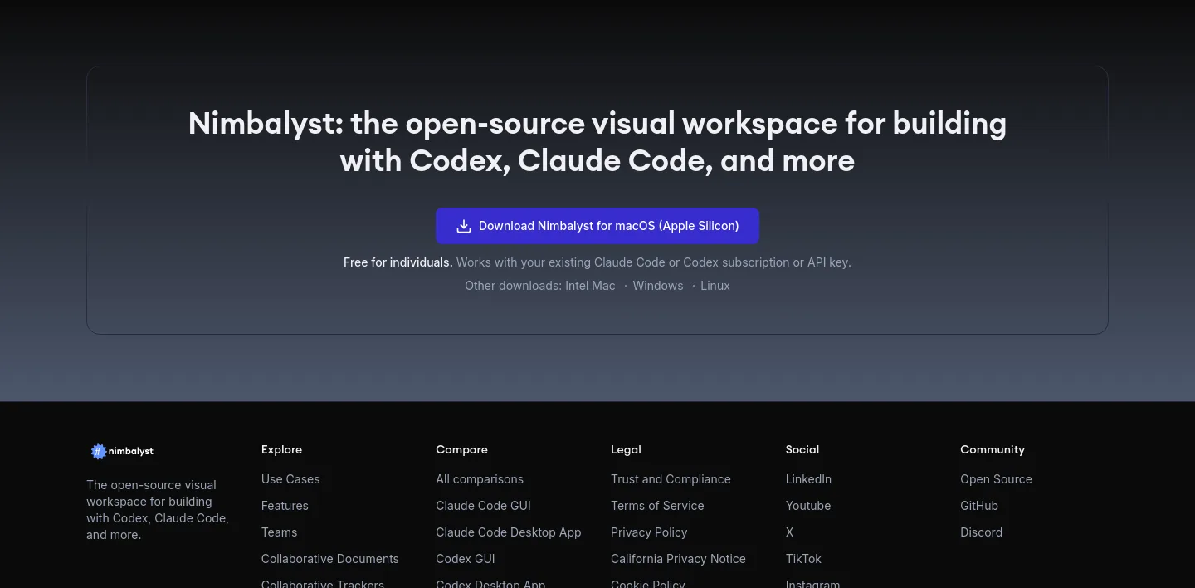Visit the GitHub community link
This screenshot has width=1195, height=588.
tap(979, 506)
